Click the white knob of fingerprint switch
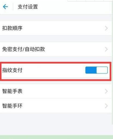 tap(102, 70)
